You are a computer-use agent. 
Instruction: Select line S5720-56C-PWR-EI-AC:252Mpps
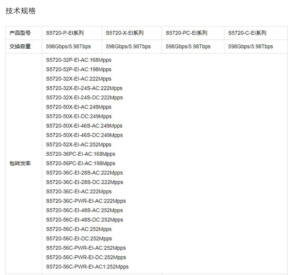coord(86,248)
